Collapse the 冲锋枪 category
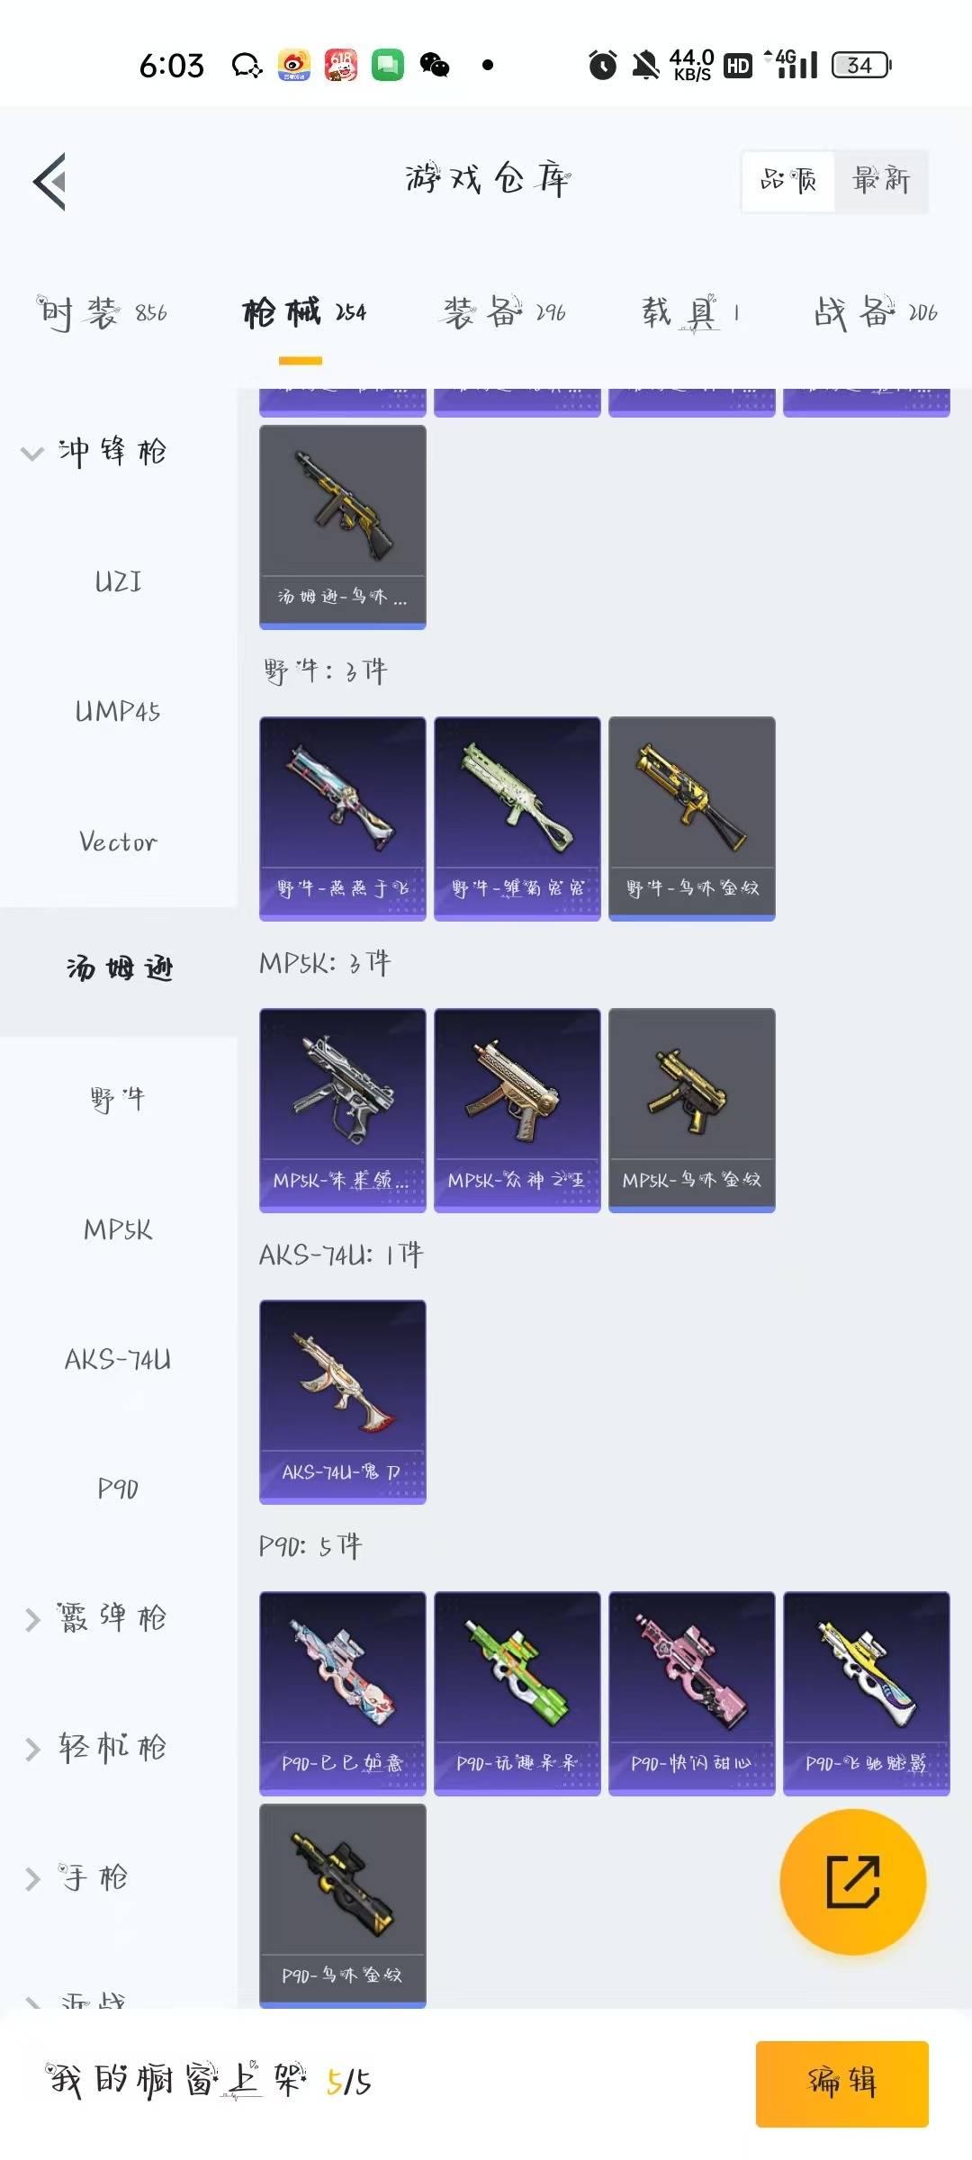The image size is (972, 2160). (94, 451)
